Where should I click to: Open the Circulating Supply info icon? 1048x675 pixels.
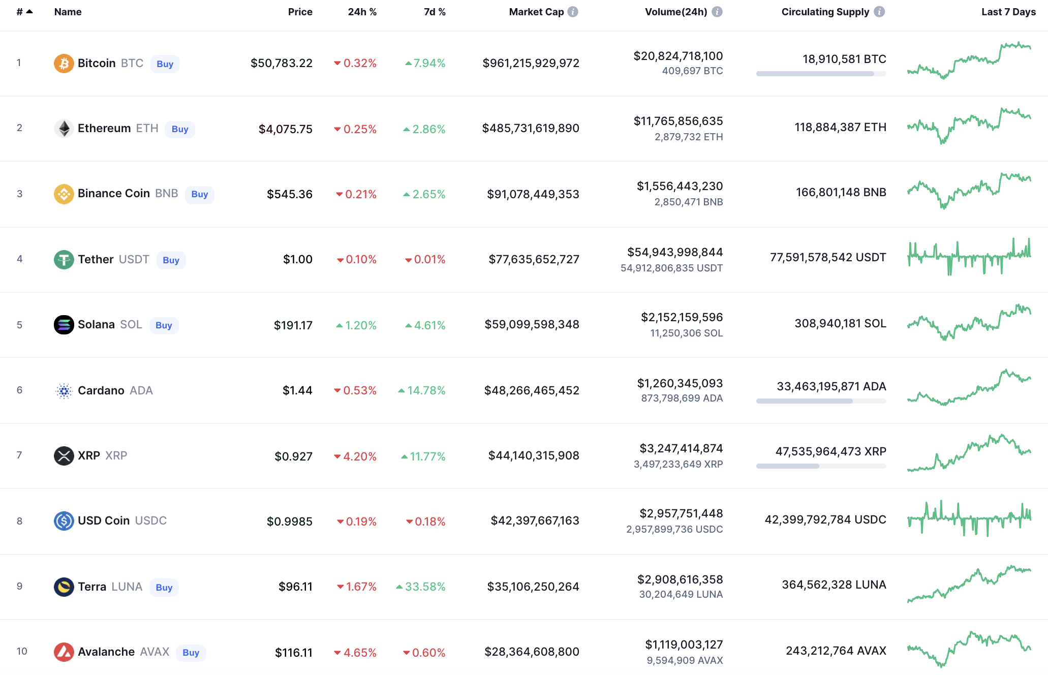coord(879,12)
